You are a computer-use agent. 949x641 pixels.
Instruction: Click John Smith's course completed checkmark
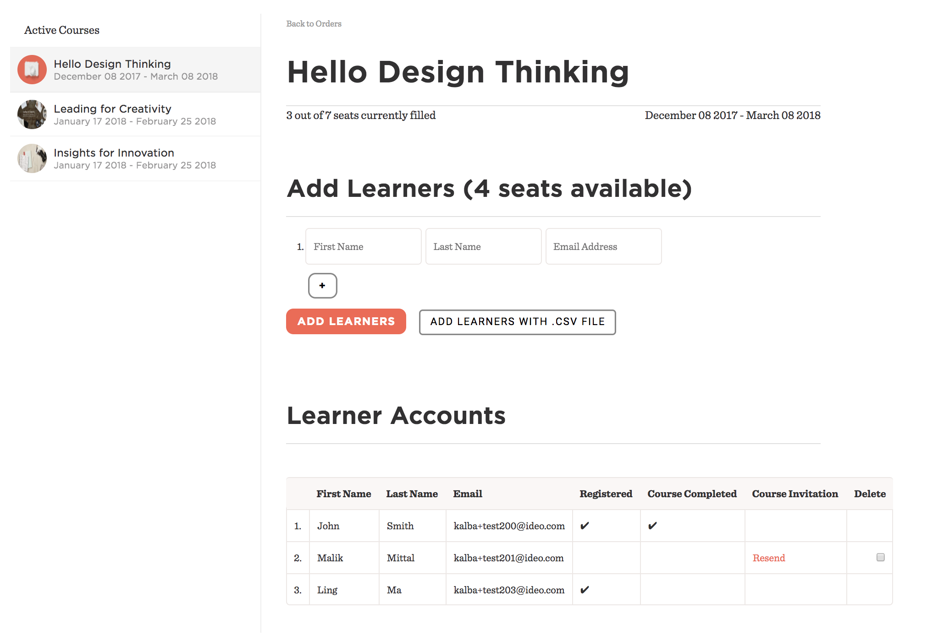tap(652, 526)
